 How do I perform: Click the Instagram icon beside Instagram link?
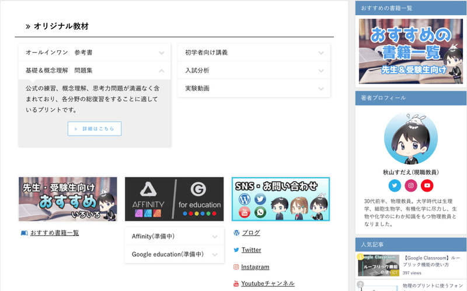(x=236, y=267)
